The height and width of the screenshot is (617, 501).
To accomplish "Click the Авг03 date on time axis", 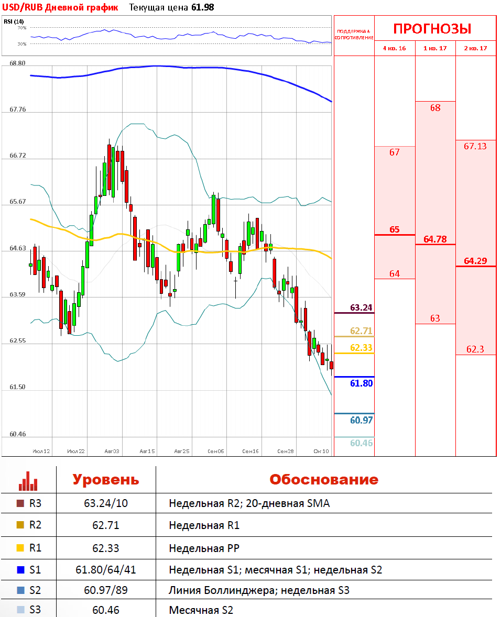I will [x=112, y=451].
